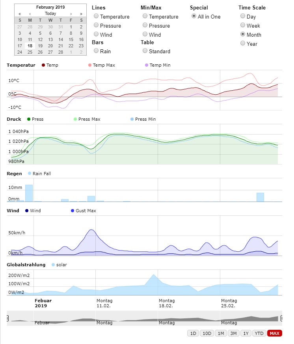The image size is (294, 344).
Task: Select Lines Pressure radio button
Action: pyautogui.click(x=96, y=25)
